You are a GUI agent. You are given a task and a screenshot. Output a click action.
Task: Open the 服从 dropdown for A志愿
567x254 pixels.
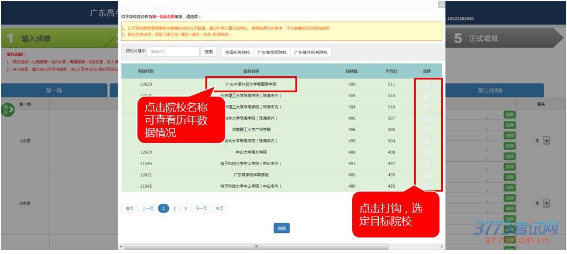(547, 141)
